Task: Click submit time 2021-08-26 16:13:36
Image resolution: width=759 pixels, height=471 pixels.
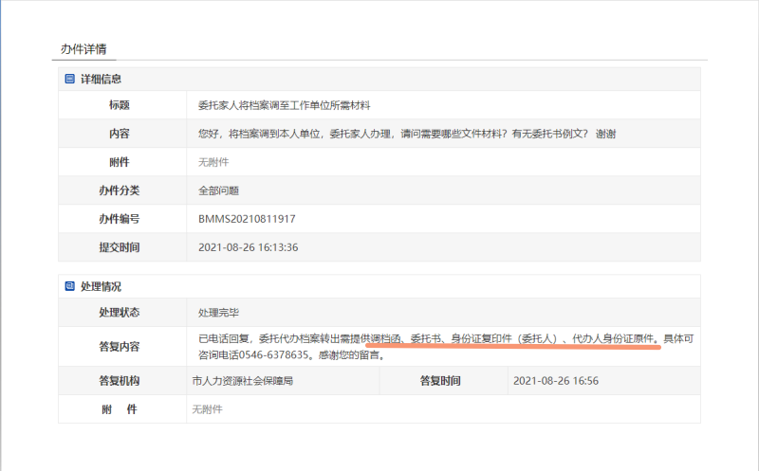Action: click(x=249, y=247)
